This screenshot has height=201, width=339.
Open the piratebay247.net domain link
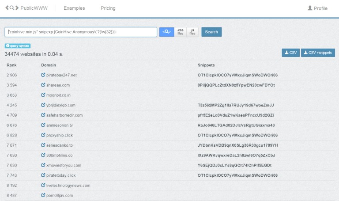click(x=61, y=75)
